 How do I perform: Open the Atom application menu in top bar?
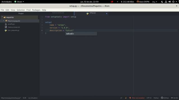point(19,2)
